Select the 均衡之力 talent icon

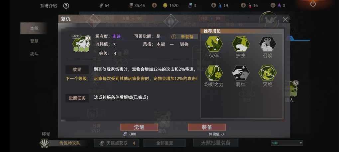point(214,73)
